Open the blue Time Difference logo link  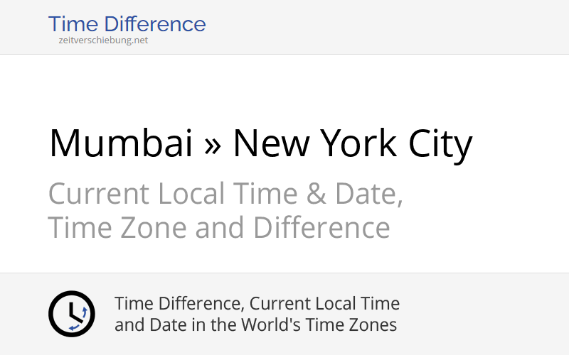tap(127, 24)
